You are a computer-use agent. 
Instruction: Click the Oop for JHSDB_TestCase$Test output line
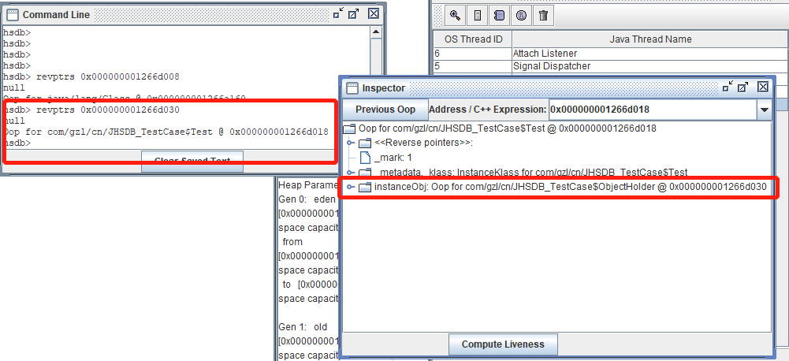(x=166, y=132)
